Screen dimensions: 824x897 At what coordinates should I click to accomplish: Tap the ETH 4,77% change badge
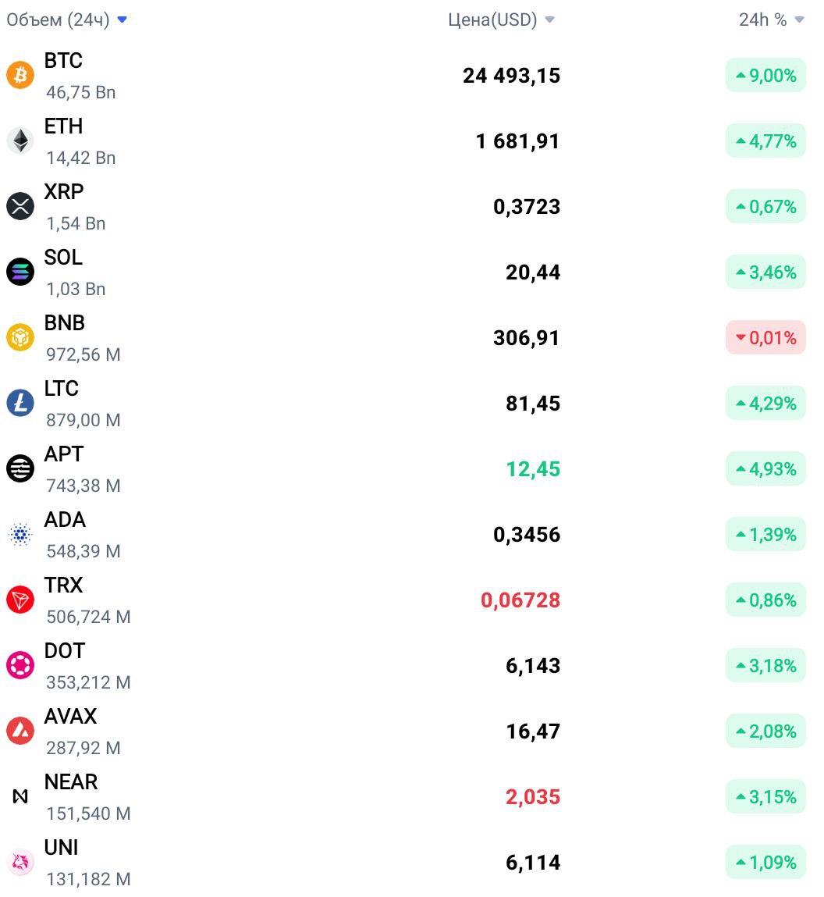tap(765, 141)
